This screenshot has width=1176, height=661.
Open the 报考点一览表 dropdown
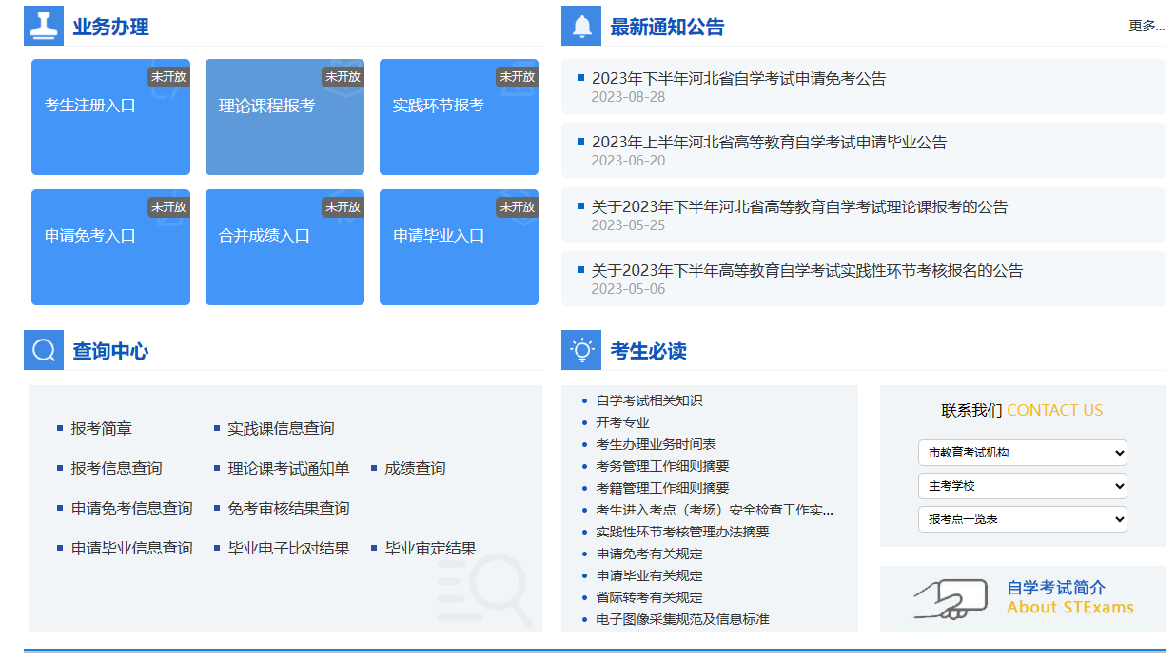[x=1022, y=519]
